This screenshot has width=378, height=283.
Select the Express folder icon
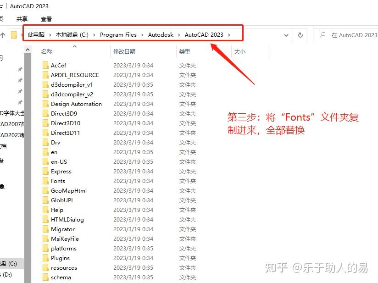45,172
